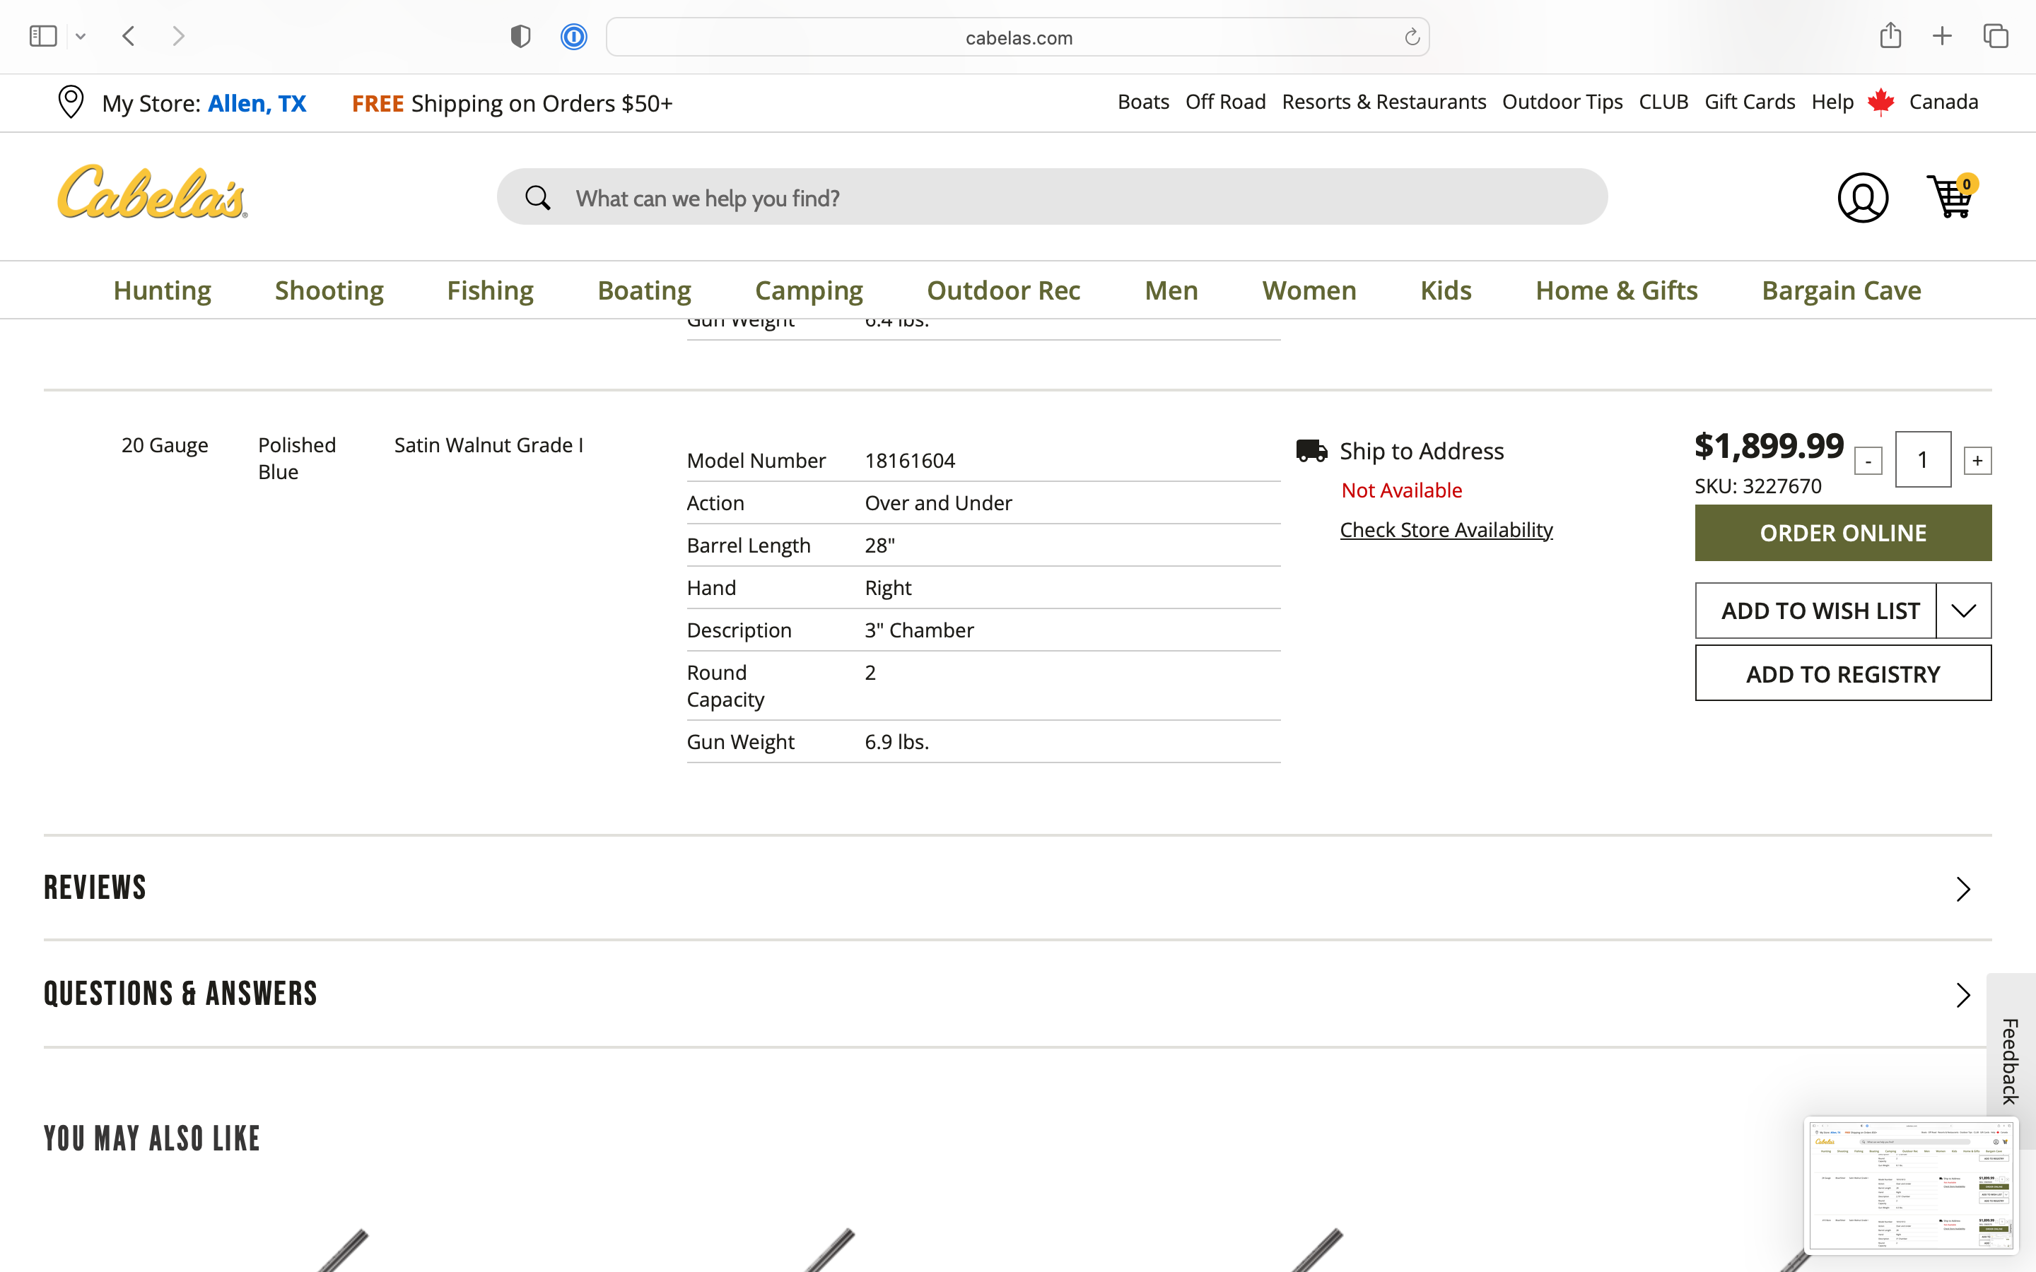Open the Men menu
This screenshot has height=1272, width=2036.
[1170, 290]
